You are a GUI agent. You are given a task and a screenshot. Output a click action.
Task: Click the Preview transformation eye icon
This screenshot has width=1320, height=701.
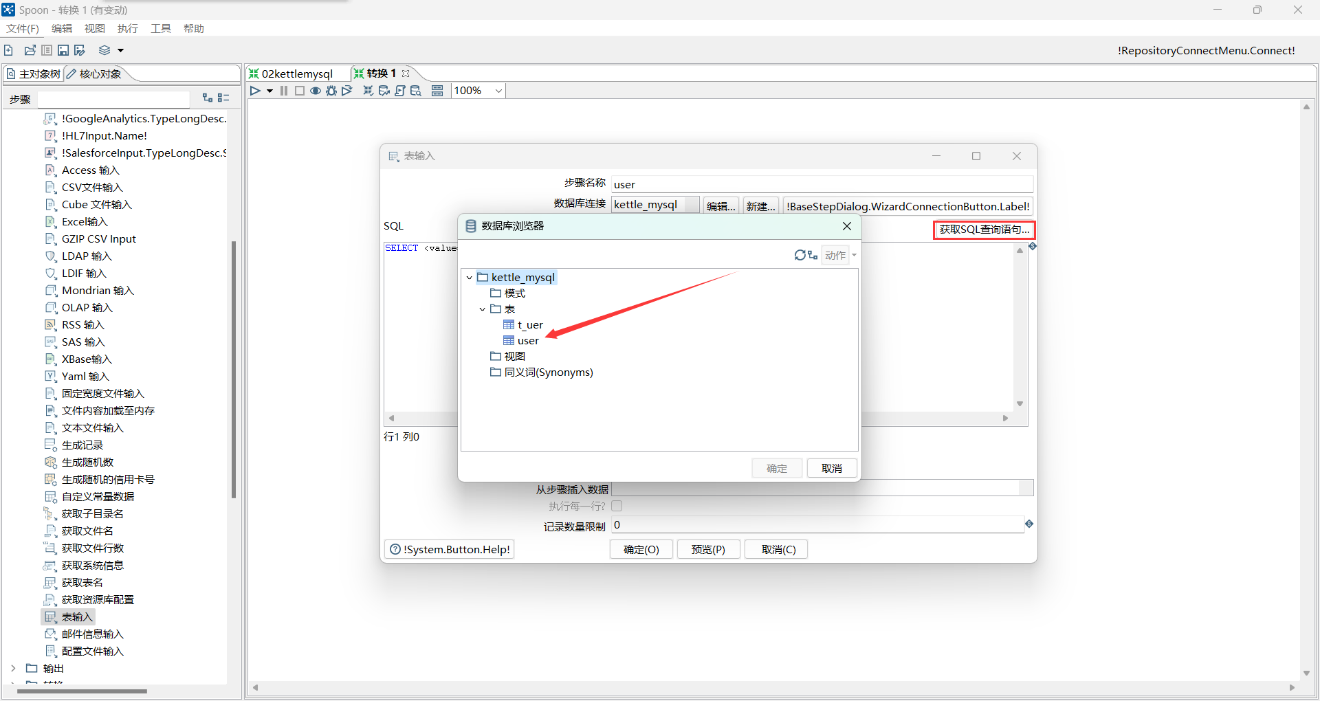point(316,91)
